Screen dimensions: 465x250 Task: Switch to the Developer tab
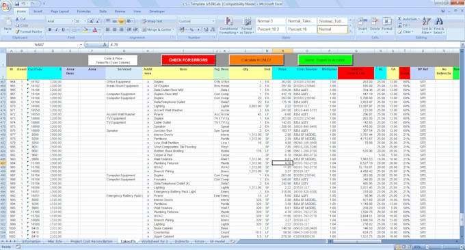(x=157, y=11)
